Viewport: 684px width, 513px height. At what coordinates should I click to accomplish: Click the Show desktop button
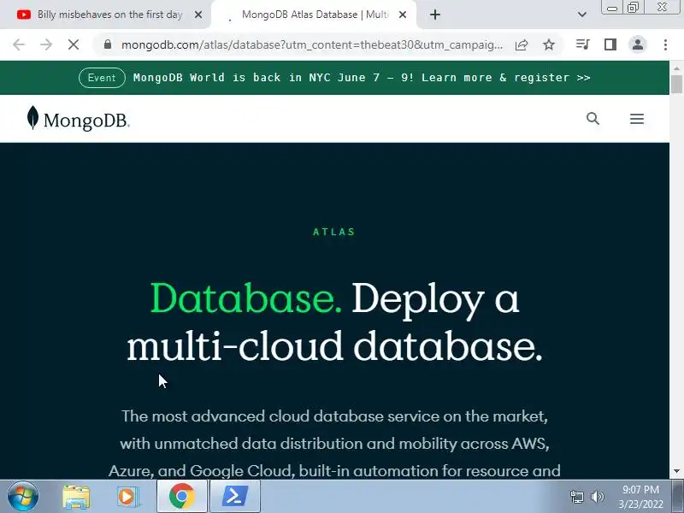point(678,497)
